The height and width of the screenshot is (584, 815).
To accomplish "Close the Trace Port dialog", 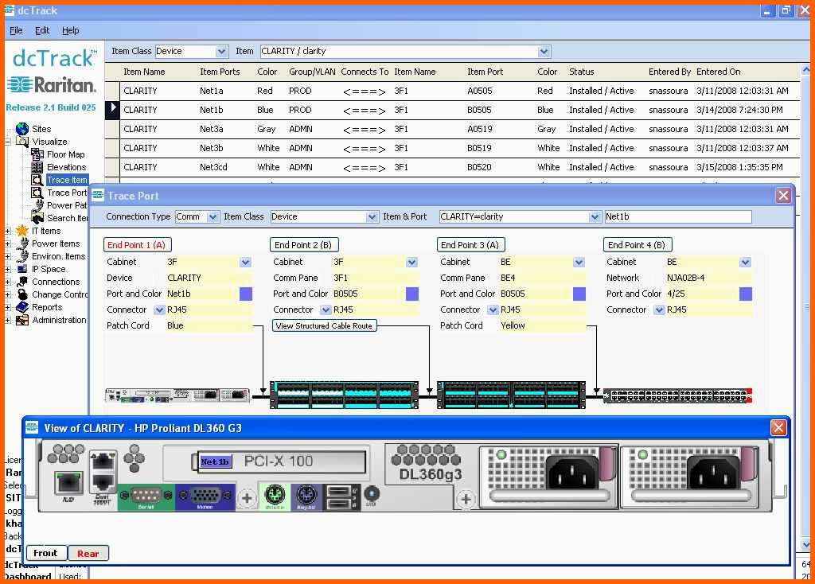I will click(783, 196).
